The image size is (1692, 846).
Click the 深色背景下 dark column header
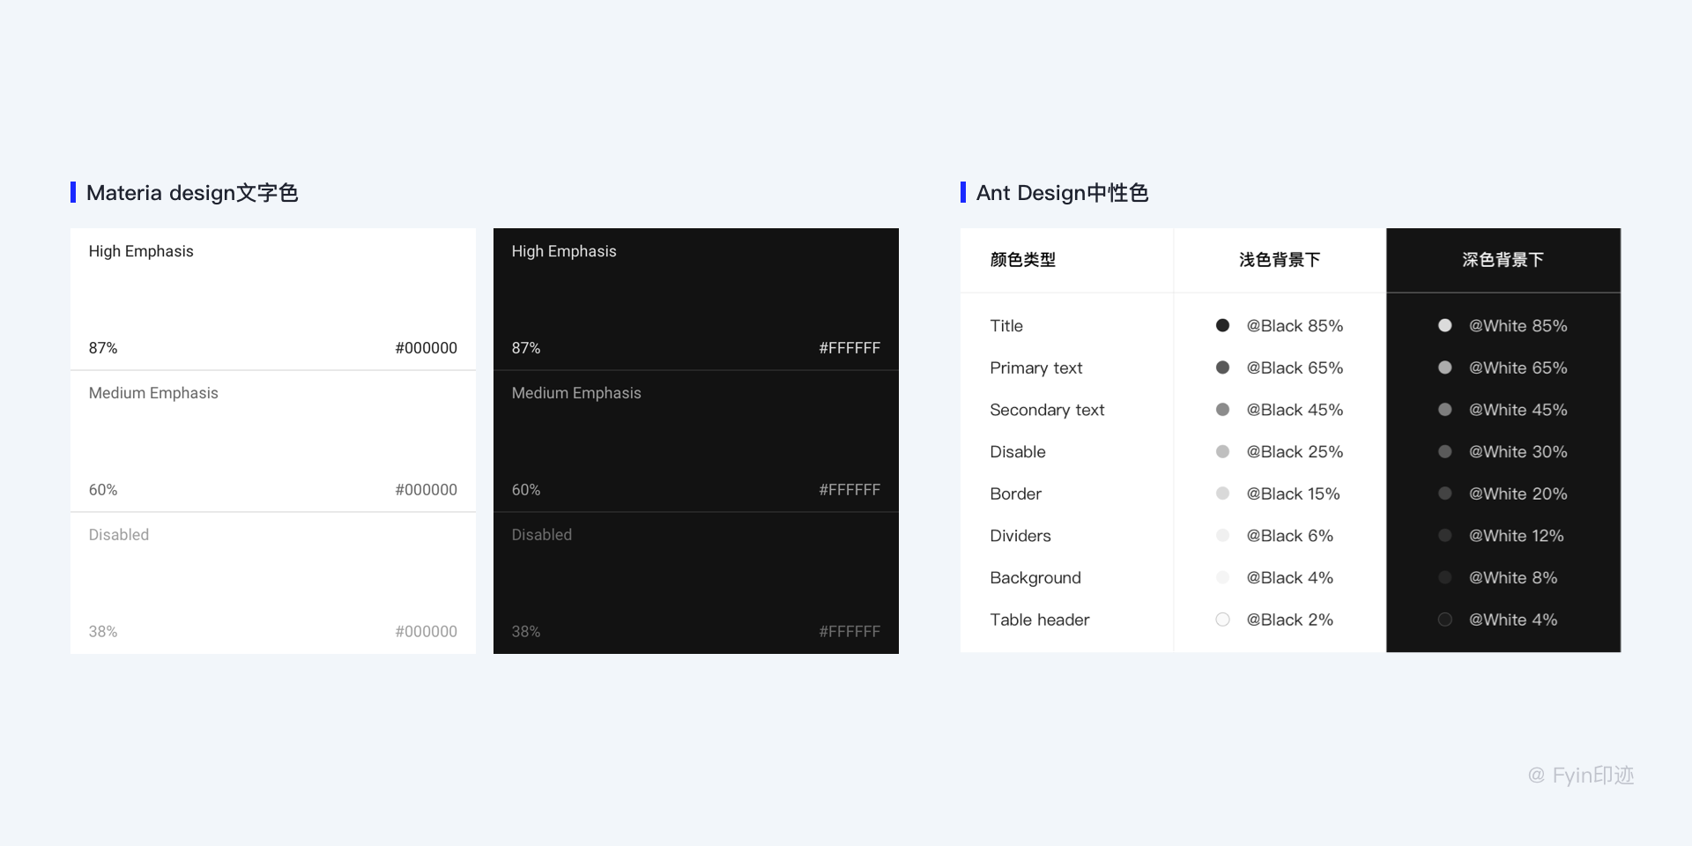[x=1503, y=260]
